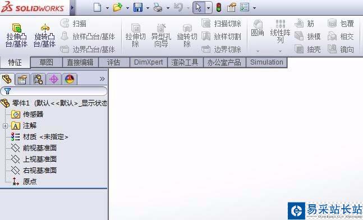Viewport: 363px width, 220px height.
Task: Open the File Properties icon
Action: pyautogui.click(x=232, y=7)
